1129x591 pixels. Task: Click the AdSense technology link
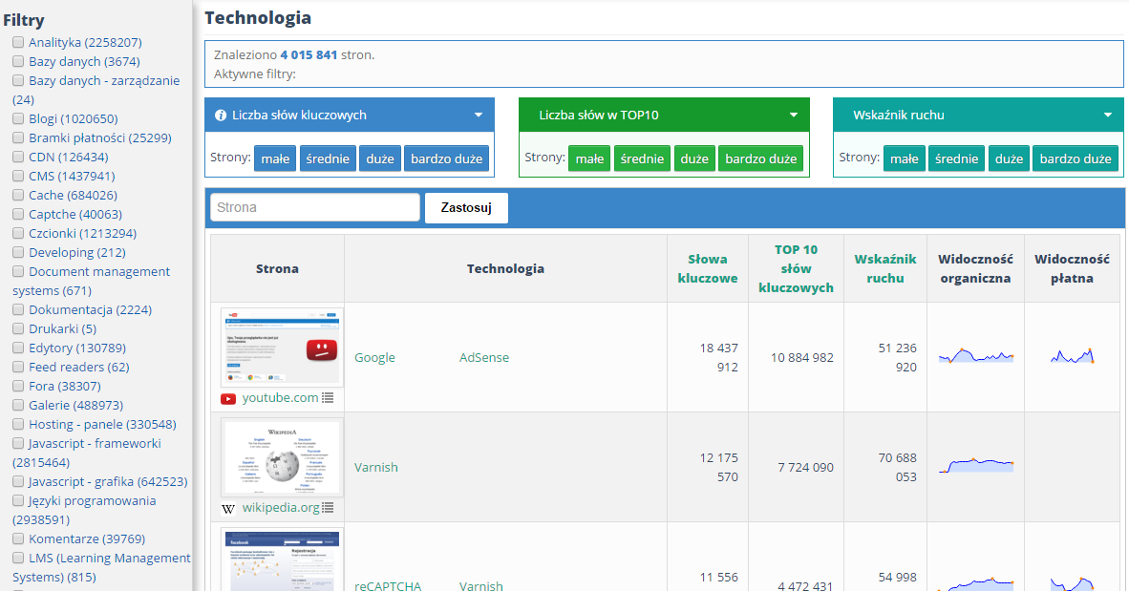pyautogui.click(x=484, y=358)
